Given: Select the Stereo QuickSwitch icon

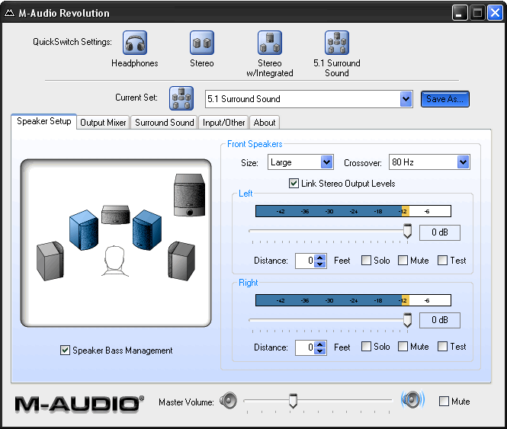Looking at the screenshot, I should point(202,43).
